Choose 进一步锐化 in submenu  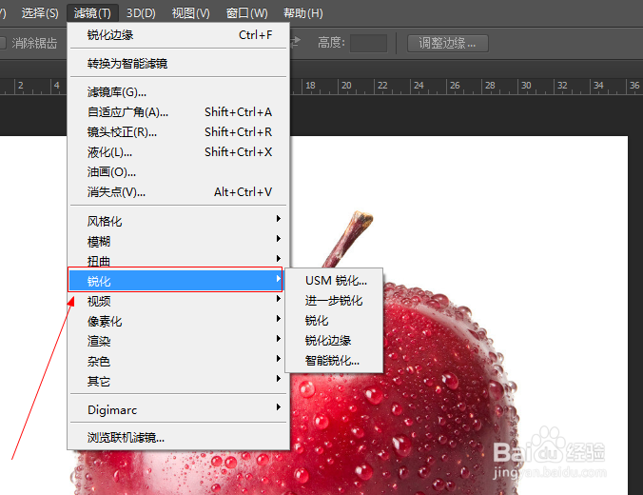coord(334,301)
